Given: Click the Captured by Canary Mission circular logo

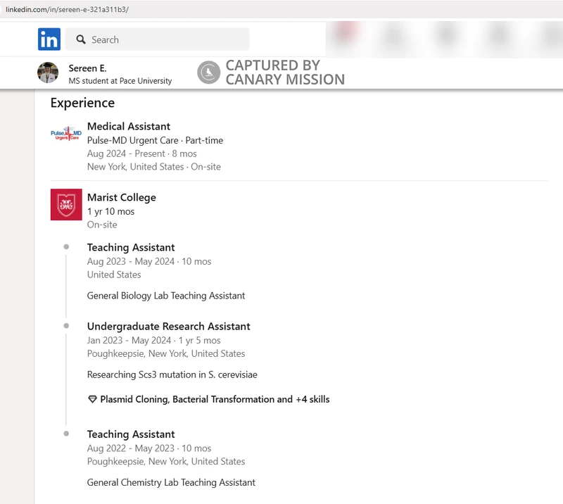Looking at the screenshot, I should click(209, 73).
